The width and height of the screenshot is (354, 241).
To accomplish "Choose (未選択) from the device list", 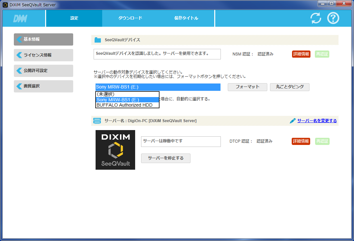I will click(x=127, y=94).
